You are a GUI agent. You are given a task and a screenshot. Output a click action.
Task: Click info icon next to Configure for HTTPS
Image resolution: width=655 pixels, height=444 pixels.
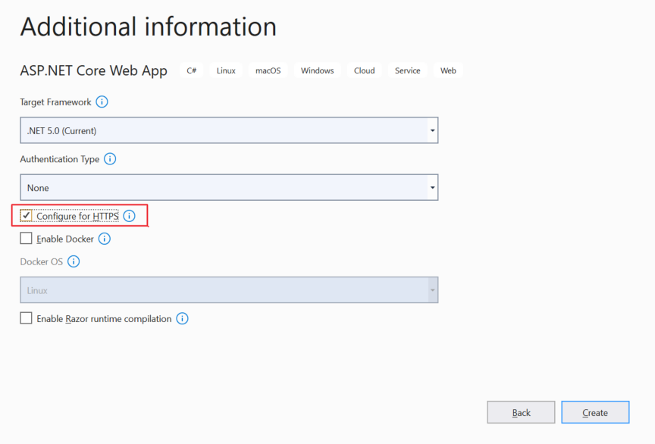click(129, 216)
